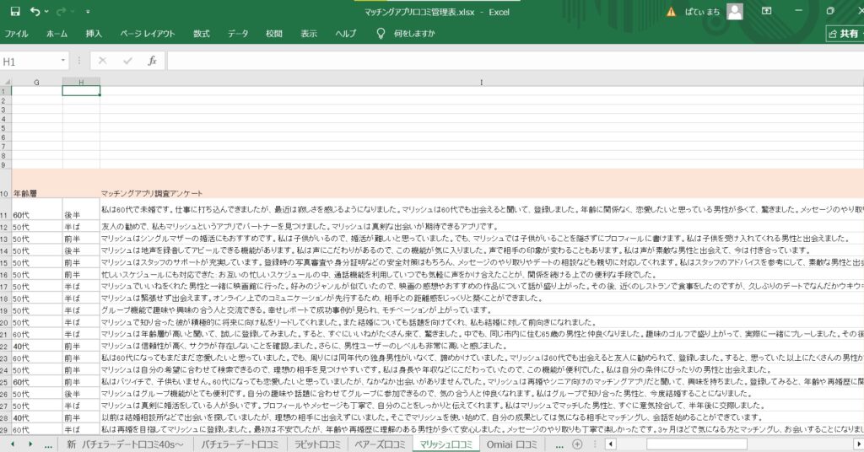Select row 10 header
Image resolution: width=864 pixels, height=452 pixels.
(x=6, y=183)
